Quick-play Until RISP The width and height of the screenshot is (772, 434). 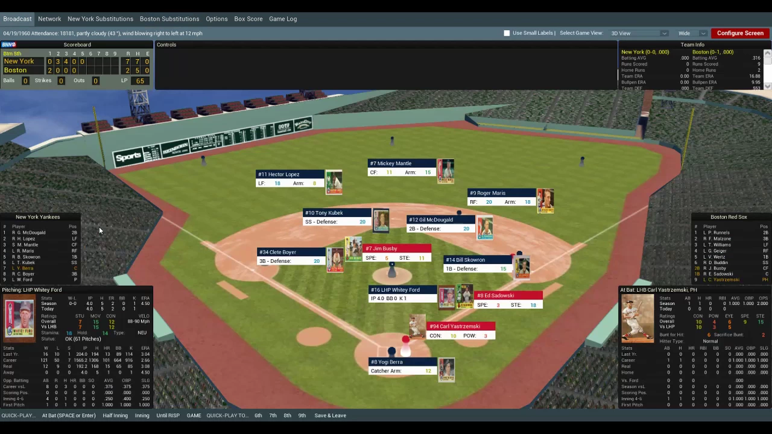point(168,415)
